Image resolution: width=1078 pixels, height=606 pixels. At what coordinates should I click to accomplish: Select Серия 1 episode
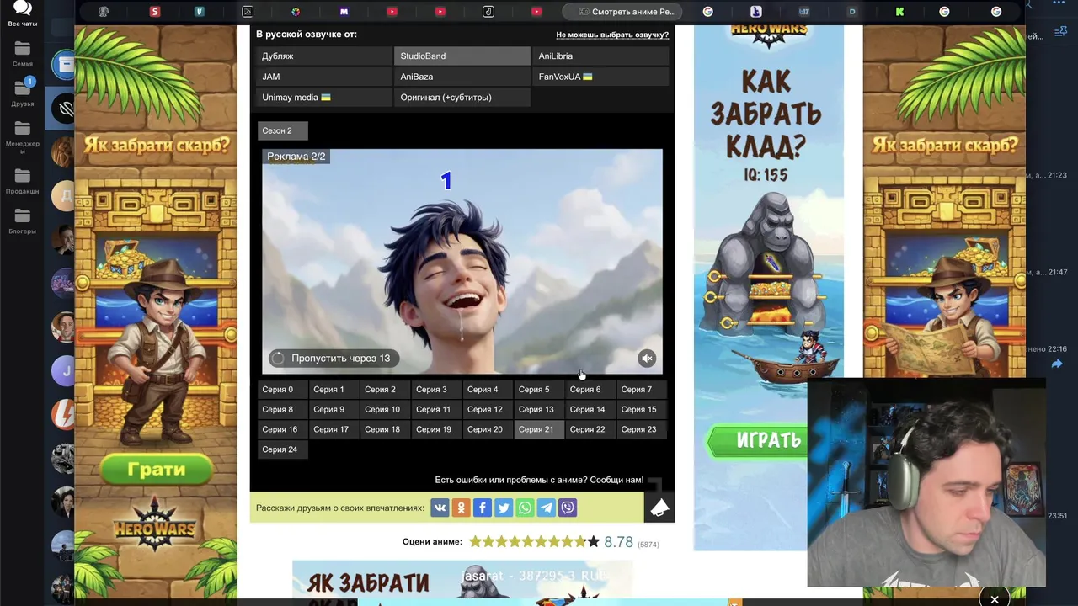[334, 390]
